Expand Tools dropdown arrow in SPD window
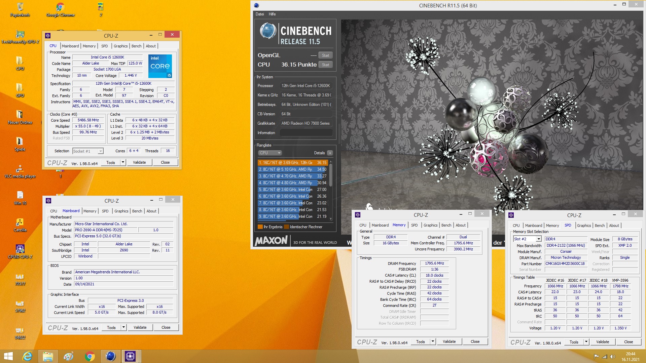 [586, 342]
